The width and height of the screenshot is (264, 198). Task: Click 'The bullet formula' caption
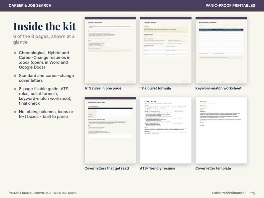(x=155, y=88)
